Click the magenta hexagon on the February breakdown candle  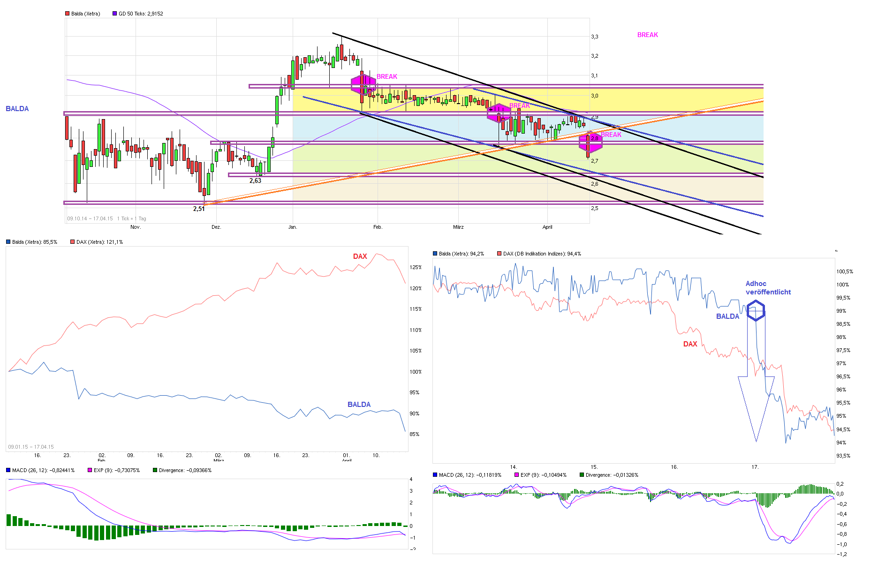click(x=363, y=84)
